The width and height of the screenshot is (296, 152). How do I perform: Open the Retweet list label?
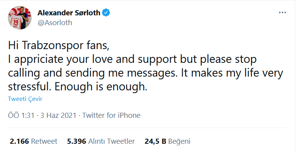pos(44,141)
